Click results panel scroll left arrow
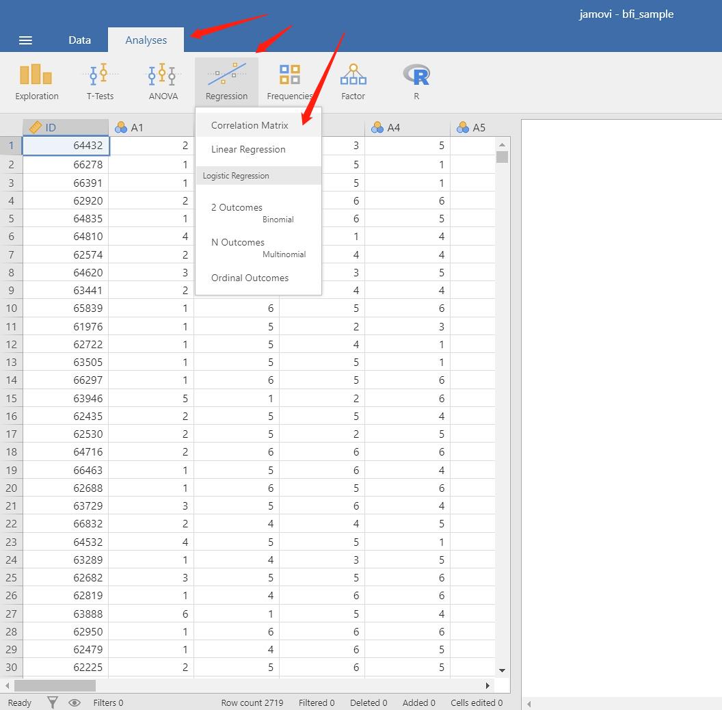This screenshot has width=722, height=710. 529,704
